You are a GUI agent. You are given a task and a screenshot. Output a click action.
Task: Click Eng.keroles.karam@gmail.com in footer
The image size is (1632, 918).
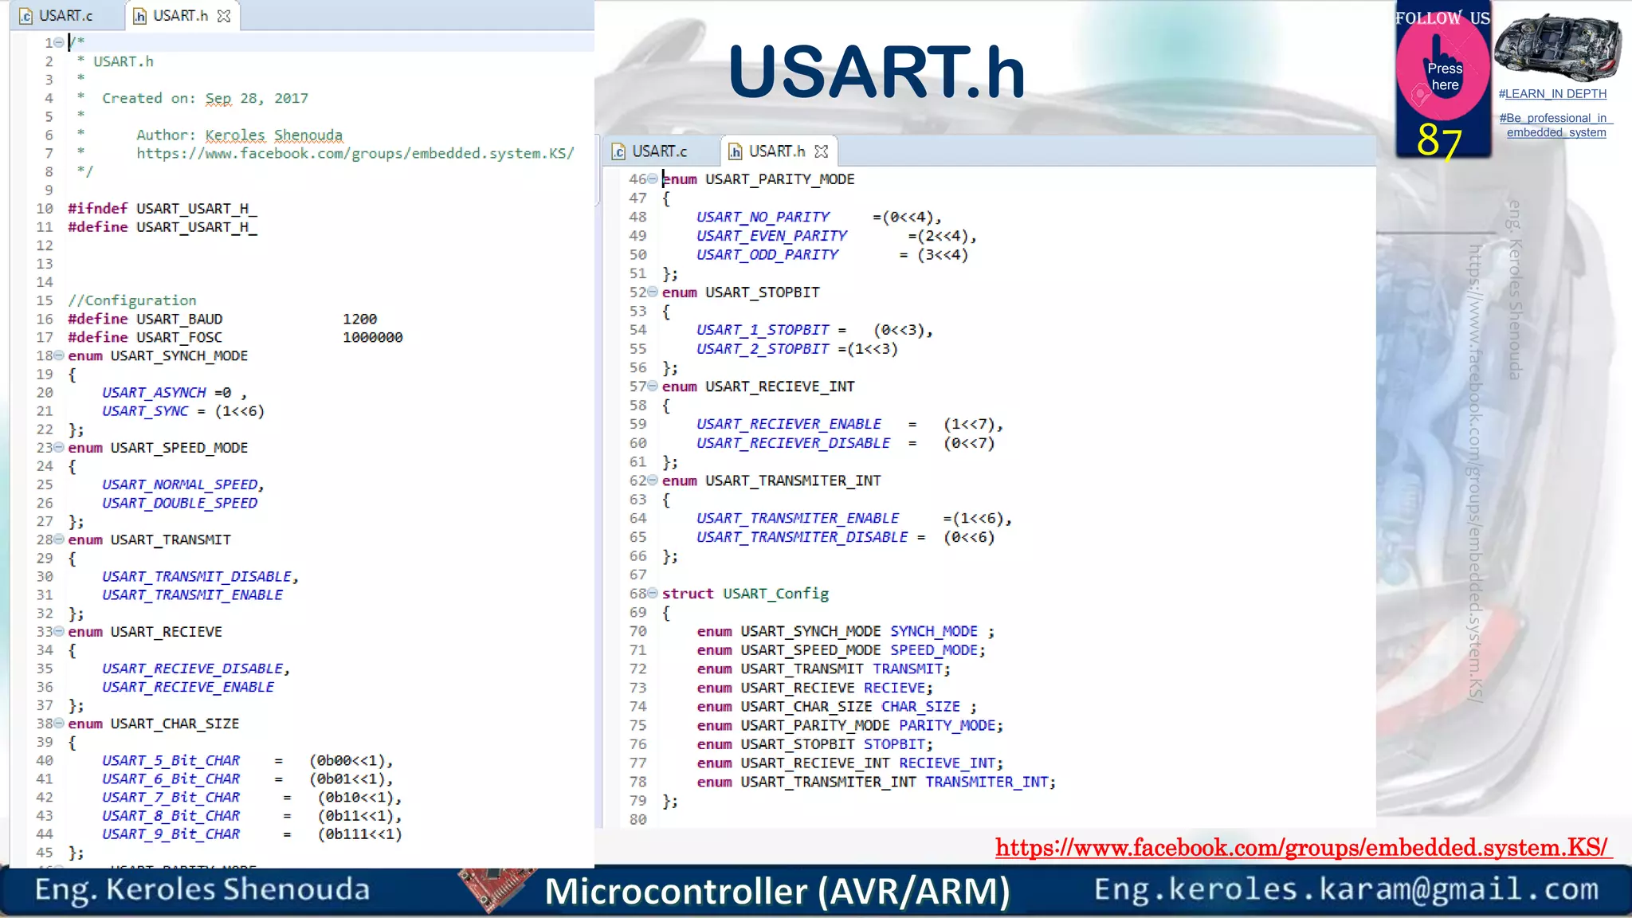[x=1346, y=889]
